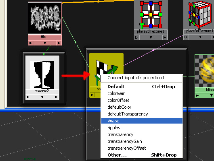214x161 pixels.
Task: Open place3dTexture1 input connections arrow
Action: point(186,37)
